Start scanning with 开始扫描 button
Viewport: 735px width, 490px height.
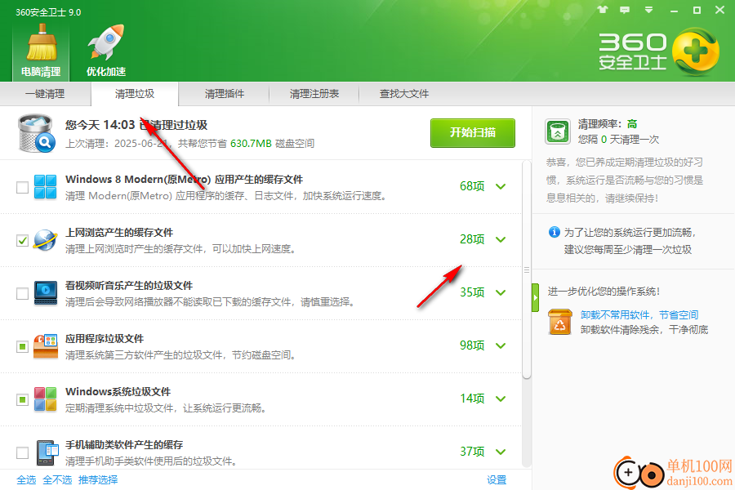click(473, 132)
